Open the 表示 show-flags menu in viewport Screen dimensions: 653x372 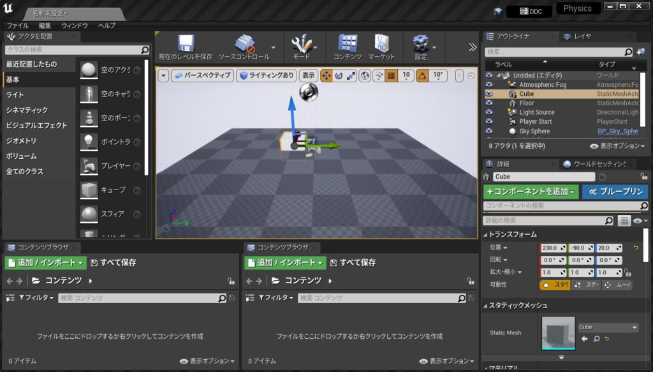click(308, 75)
